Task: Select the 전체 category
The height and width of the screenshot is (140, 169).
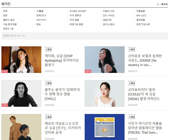Action: coord(5,11)
